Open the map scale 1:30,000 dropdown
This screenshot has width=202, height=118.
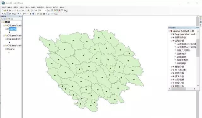(x=46, y=10)
